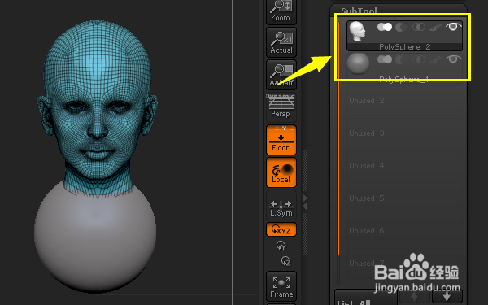This screenshot has width=488, height=305.
Task: Click the Actual size button
Action: pyautogui.click(x=281, y=42)
